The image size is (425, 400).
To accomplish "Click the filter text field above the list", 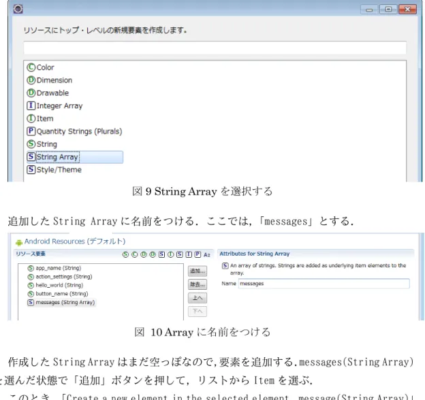I will [215, 48].
